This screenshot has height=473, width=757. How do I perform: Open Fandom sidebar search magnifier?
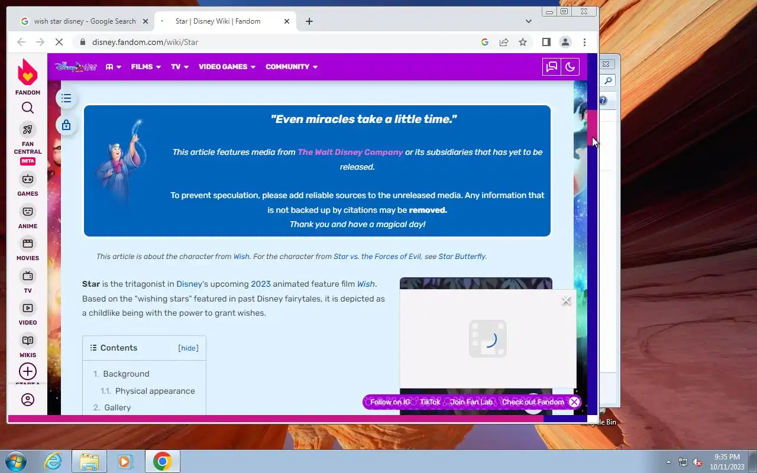pos(28,108)
